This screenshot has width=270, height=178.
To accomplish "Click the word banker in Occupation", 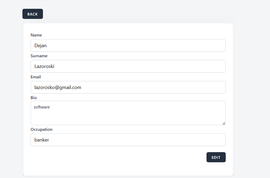I will 42,140.
